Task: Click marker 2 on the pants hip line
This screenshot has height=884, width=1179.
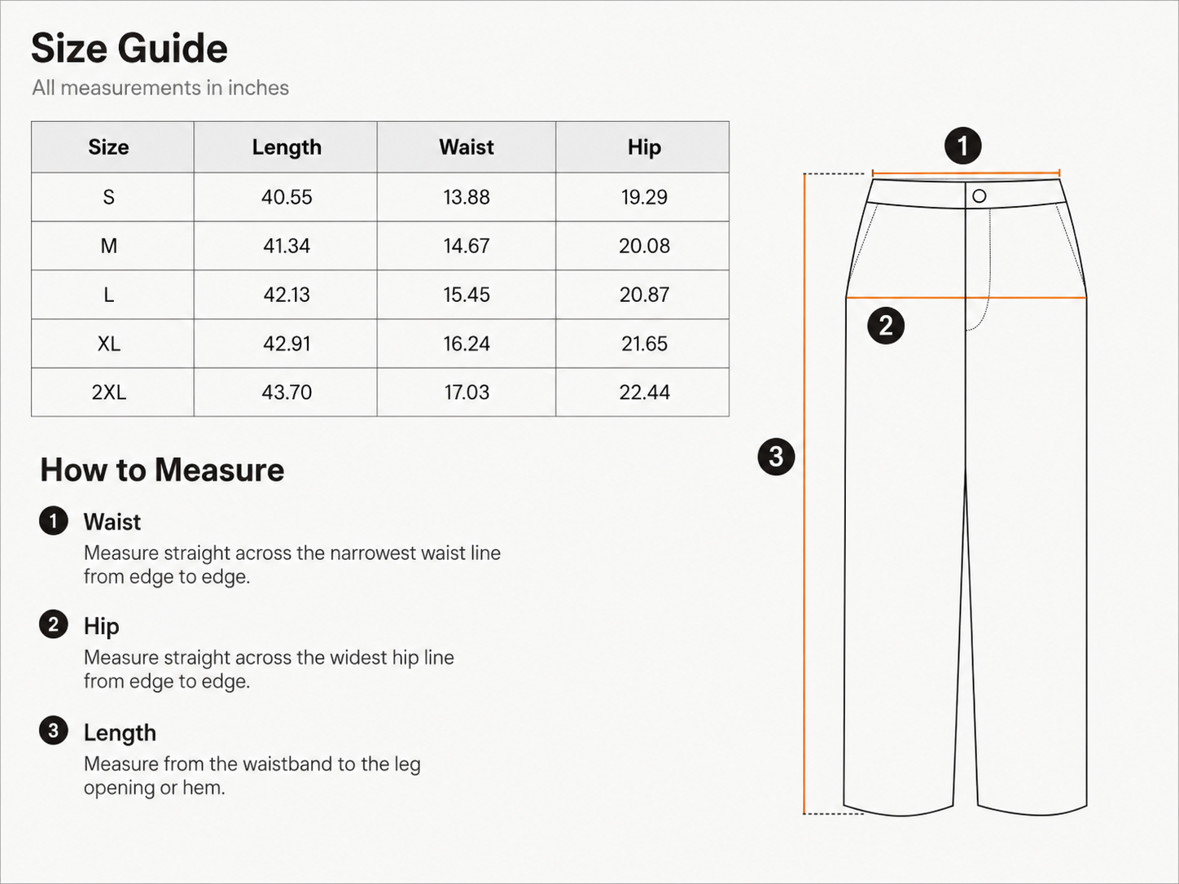Action: [886, 326]
